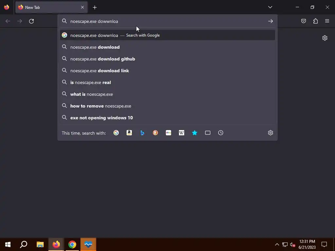Viewport: 335px width, 251px height.
Task: Open heart monitor app in taskbar
Action: click(x=88, y=244)
